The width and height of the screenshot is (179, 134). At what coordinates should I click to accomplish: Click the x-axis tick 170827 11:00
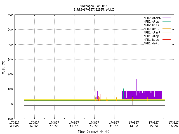[74, 125]
